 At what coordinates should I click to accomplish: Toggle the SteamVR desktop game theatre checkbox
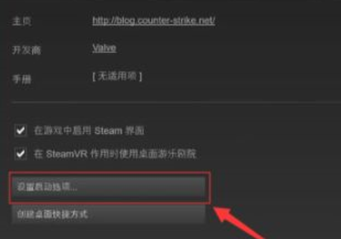(x=21, y=154)
